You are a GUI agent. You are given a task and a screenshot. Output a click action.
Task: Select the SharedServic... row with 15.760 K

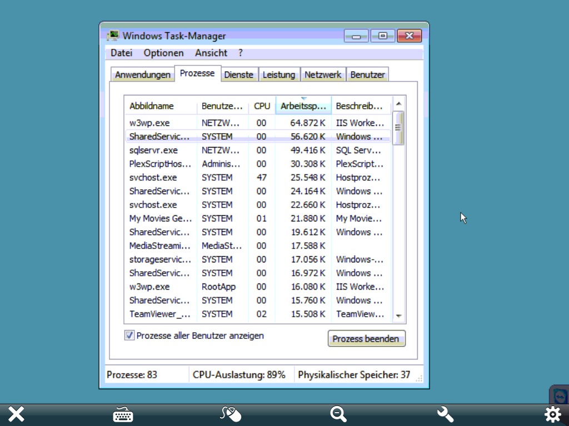pos(258,300)
